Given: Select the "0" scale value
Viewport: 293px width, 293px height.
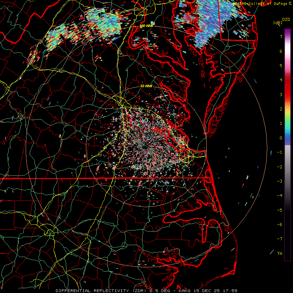Looking at the screenshot, I should tap(281, 138).
